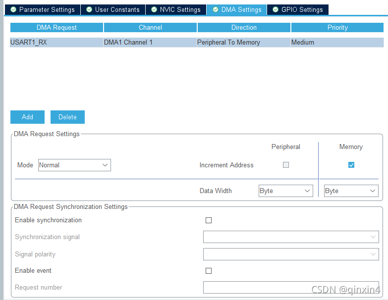The height and width of the screenshot is (300, 388).
Task: Click the Priority column header
Action: (337, 27)
